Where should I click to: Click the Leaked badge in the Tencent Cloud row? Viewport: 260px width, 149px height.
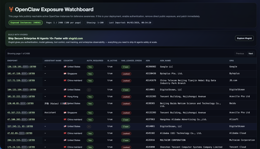coord(126,147)
